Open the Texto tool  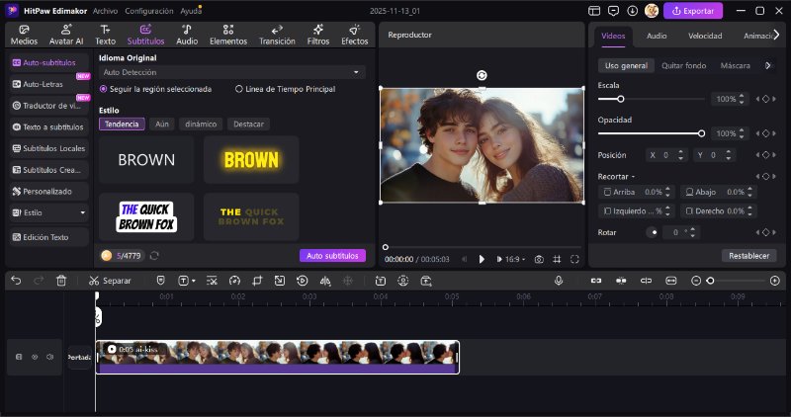[105, 35]
